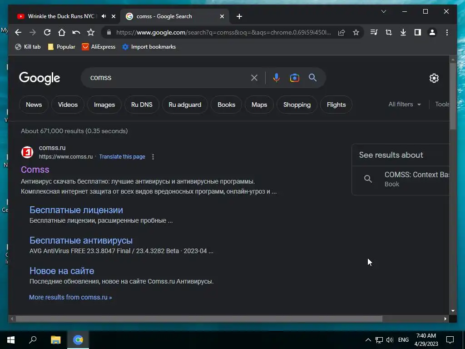Search by image with camera icon

tap(294, 78)
